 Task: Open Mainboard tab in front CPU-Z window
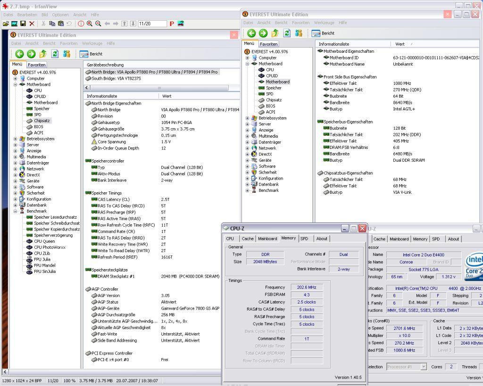pyautogui.click(x=267, y=238)
